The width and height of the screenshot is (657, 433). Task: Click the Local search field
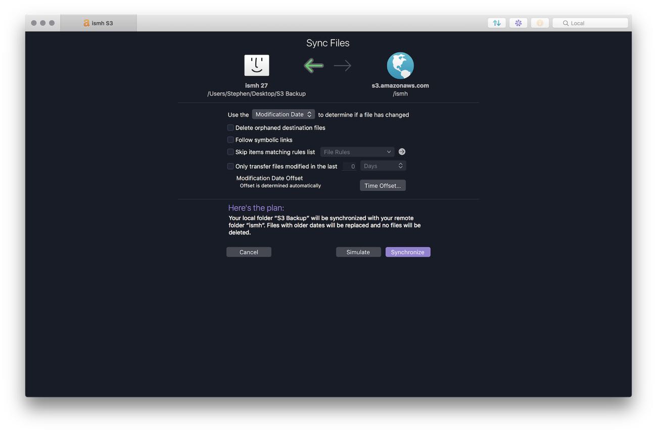590,23
